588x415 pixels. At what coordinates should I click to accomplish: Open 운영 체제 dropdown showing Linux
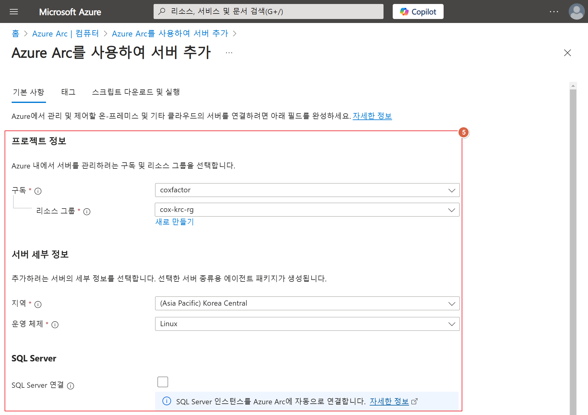(x=307, y=324)
